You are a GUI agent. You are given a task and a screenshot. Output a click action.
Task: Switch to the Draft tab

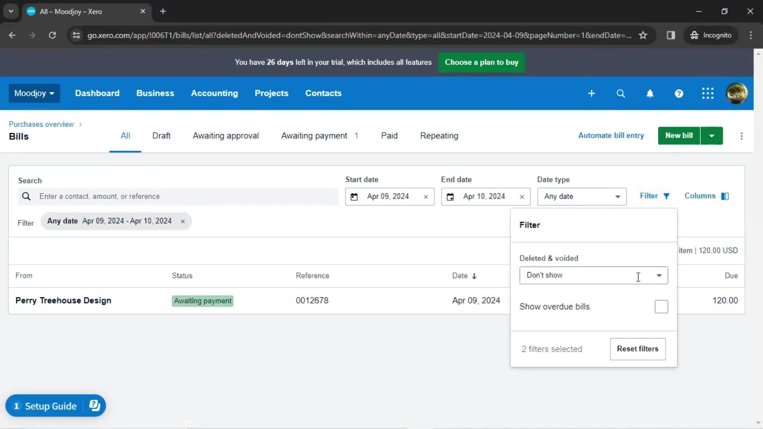[161, 136]
